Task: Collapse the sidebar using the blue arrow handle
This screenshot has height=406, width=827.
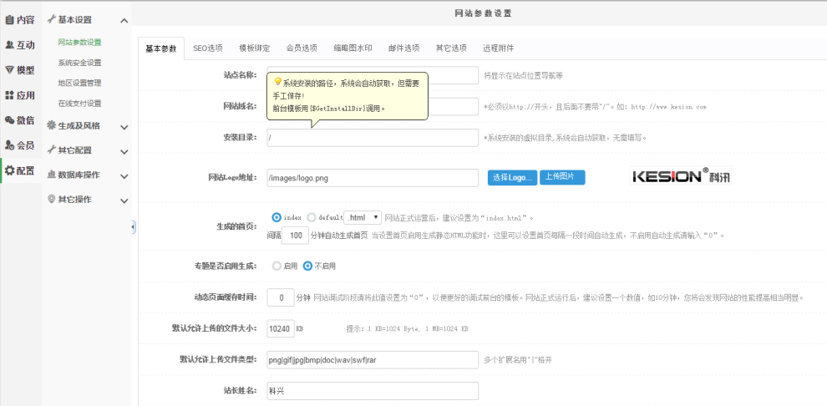Action: tap(133, 227)
